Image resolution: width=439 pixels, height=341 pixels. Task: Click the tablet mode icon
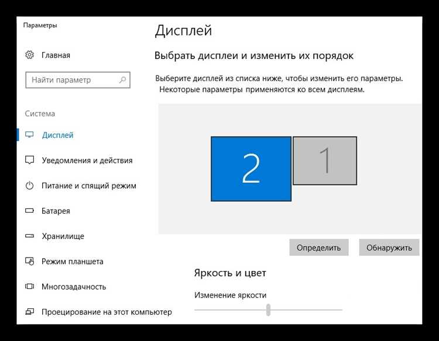click(x=29, y=261)
